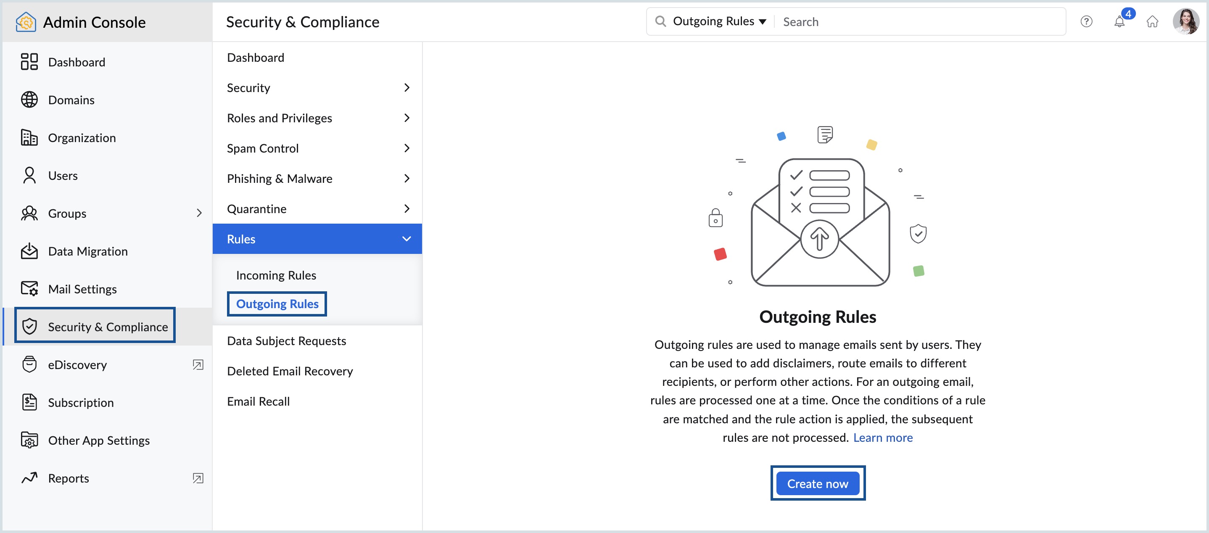Screen dimensions: 1209x533
Task: Open notifications via the bell icon
Action: (1120, 21)
